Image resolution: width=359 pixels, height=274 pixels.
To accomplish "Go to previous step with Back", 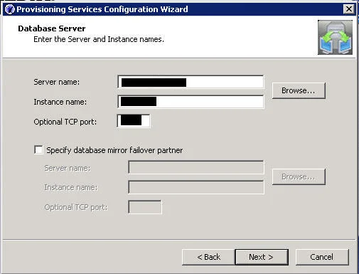I will (x=208, y=257).
